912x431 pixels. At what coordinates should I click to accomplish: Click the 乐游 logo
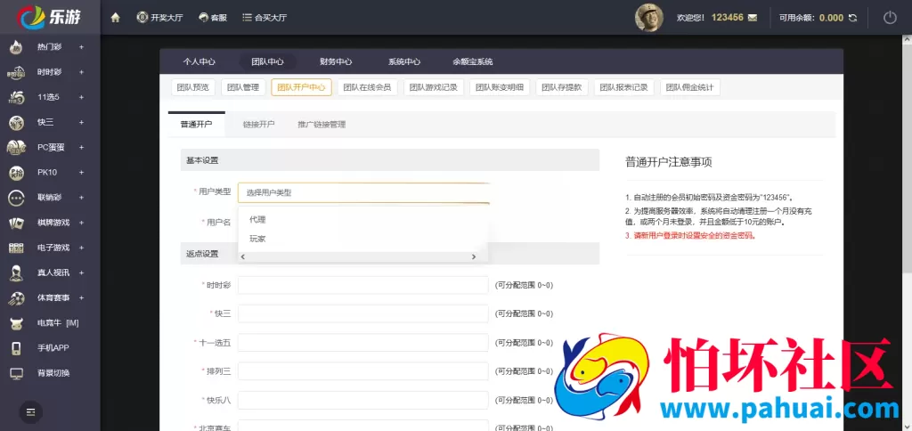click(50, 17)
